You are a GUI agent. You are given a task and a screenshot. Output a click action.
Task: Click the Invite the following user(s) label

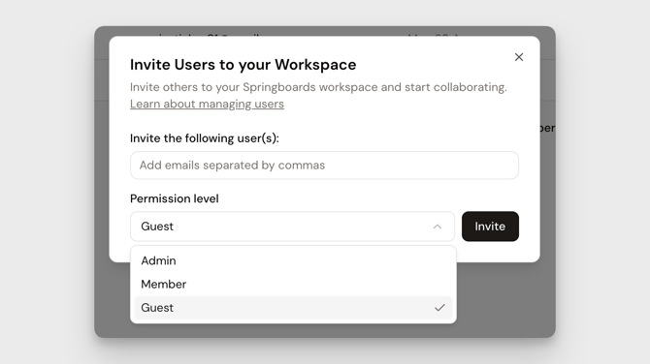pos(205,138)
